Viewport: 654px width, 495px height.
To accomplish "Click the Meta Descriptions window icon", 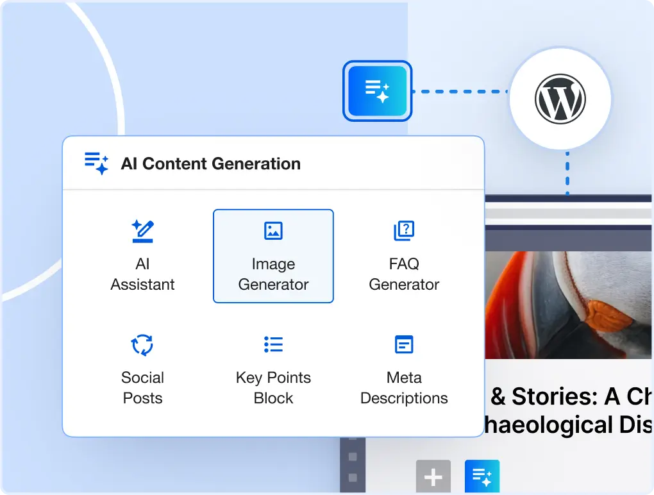I will [404, 344].
